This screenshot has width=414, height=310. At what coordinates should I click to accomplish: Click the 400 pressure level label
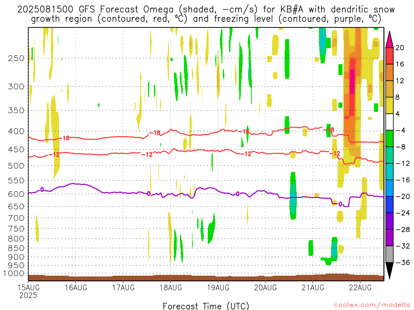16,131
